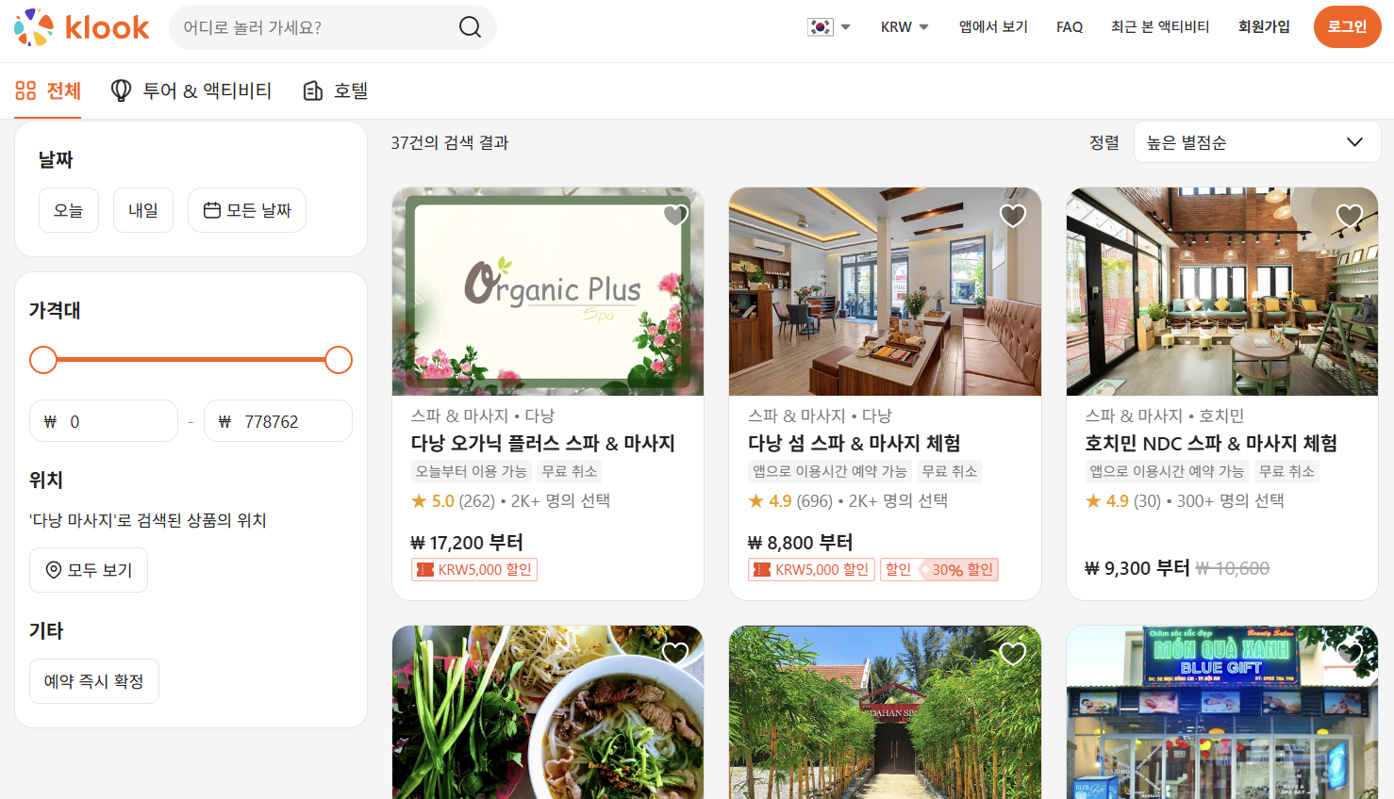The width and height of the screenshot is (1394, 799).
Task: Favorite the 다낭 섬 스파 card heart
Action: click(x=1013, y=216)
